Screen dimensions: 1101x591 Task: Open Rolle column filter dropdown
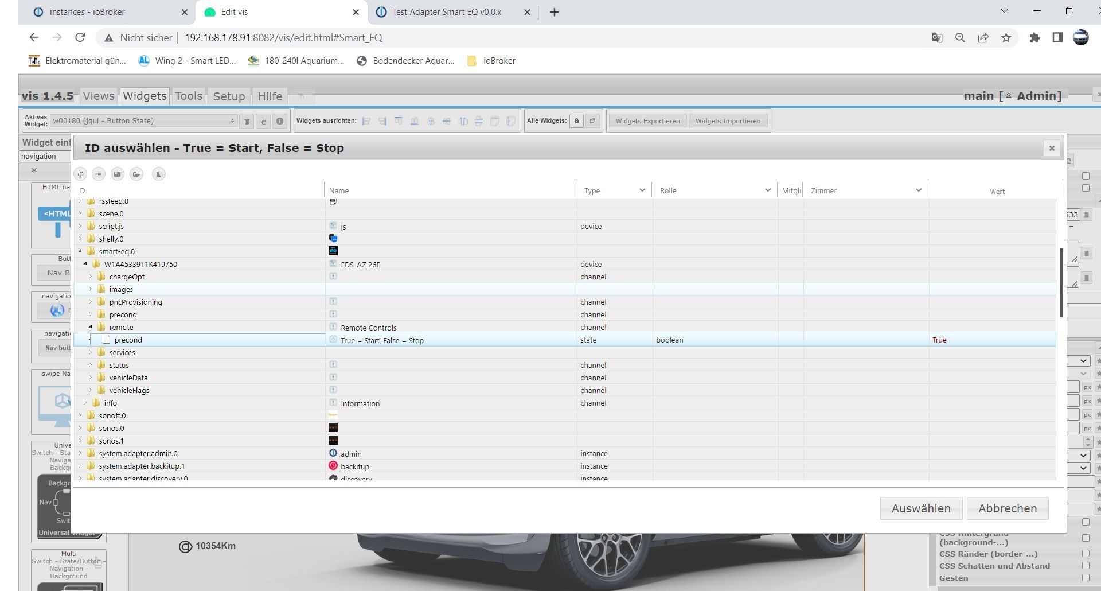click(x=768, y=190)
